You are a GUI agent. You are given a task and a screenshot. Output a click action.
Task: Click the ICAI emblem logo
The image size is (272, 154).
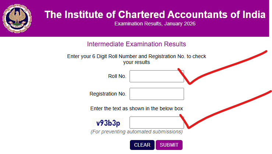point(17,18)
